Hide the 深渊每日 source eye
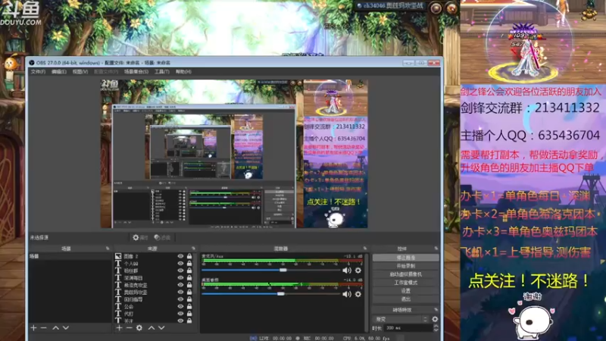606x341 pixels. pos(180,277)
